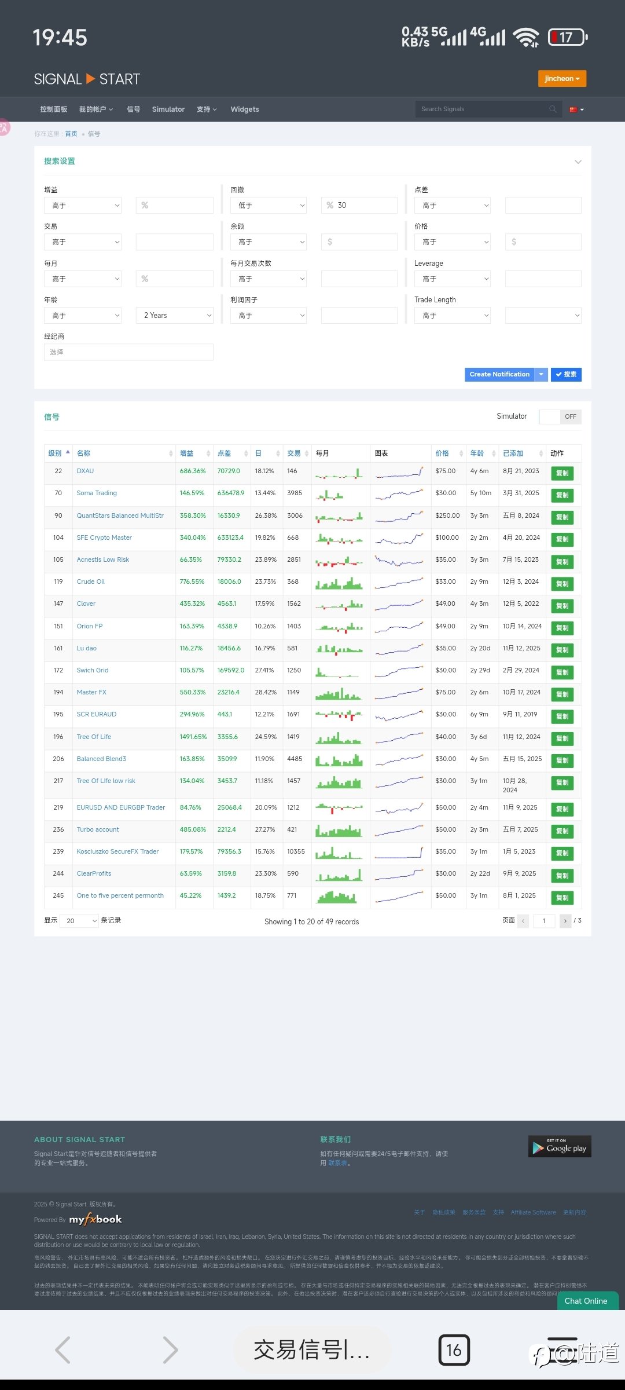Select 信号 in navigation bar

click(134, 109)
